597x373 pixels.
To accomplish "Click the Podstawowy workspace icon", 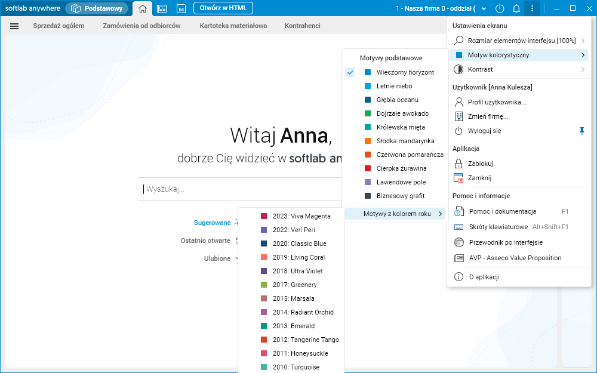I will click(x=76, y=8).
